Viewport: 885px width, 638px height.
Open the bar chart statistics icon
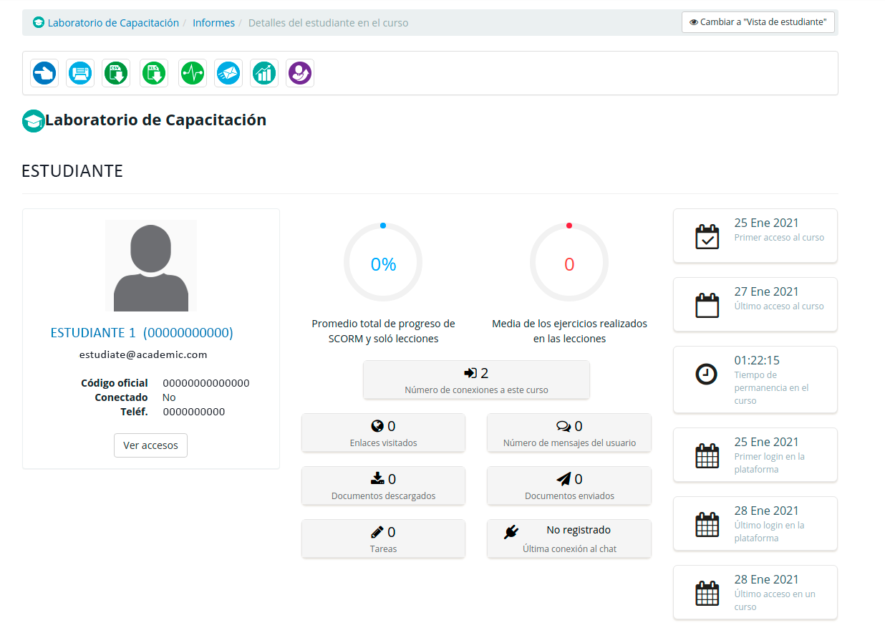point(264,73)
